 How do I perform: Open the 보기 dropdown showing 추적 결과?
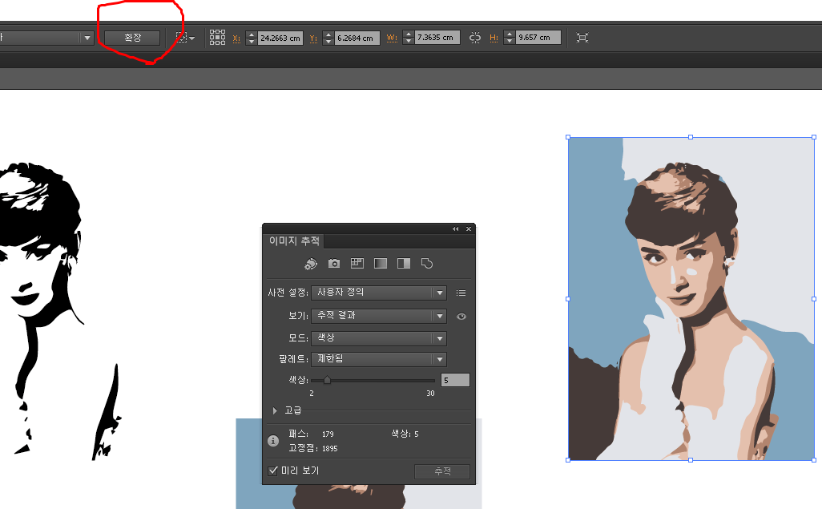click(x=378, y=316)
